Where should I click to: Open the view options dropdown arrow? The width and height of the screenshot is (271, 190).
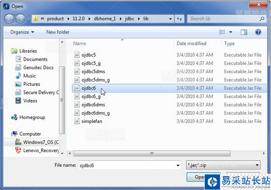230,32
